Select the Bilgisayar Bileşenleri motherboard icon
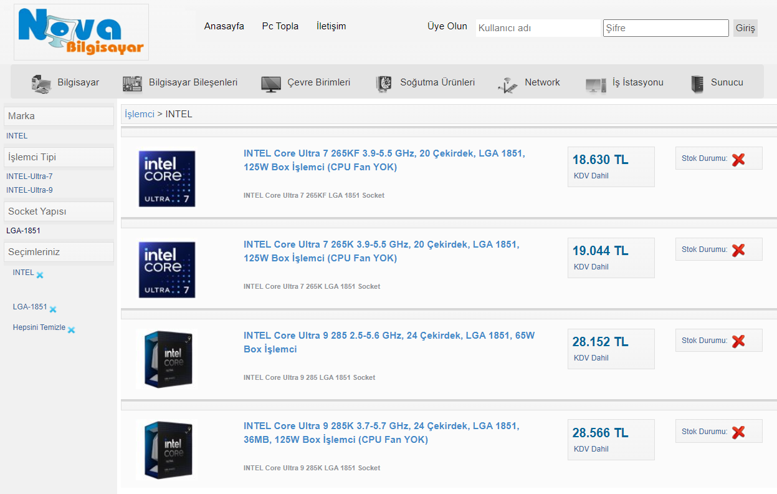This screenshot has height=494, width=777. coord(132,84)
